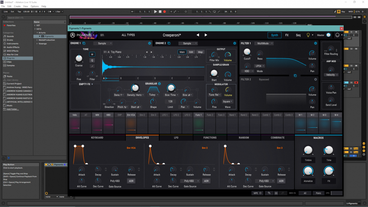Toggle ADR mode on Env 3
368x207 pixels.
click(281, 181)
